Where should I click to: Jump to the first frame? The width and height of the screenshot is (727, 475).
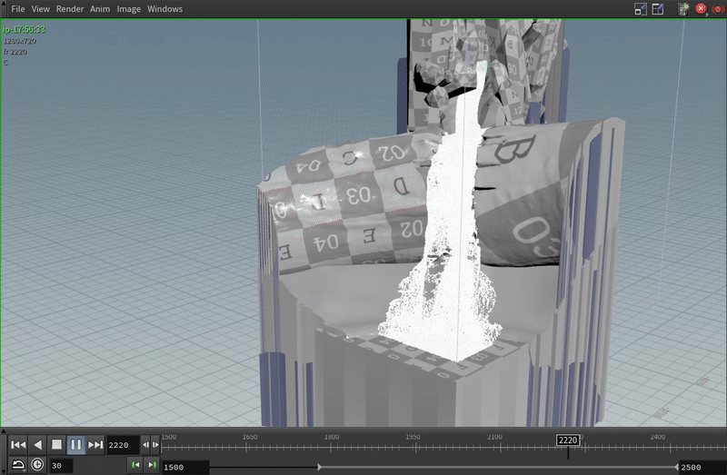point(18,445)
